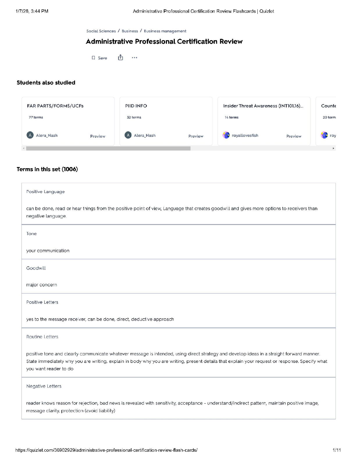Click the horizontal scrollbar thumb
Image resolution: width=356 pixels, height=461 pixels.
(x=108, y=148)
